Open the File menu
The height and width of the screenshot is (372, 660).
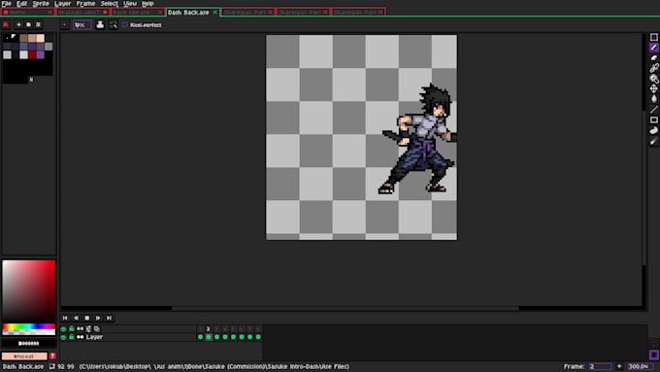pos(7,3)
